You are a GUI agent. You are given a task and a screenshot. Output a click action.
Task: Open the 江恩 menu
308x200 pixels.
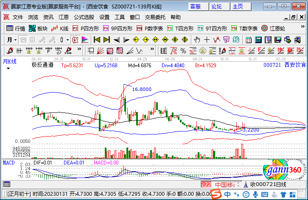click(64, 17)
